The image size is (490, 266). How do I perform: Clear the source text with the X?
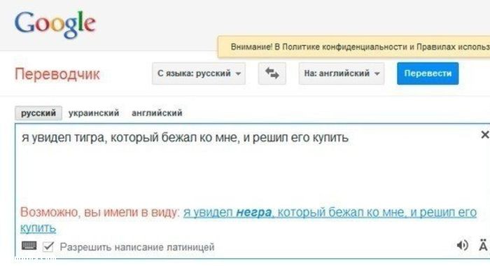pos(484,134)
